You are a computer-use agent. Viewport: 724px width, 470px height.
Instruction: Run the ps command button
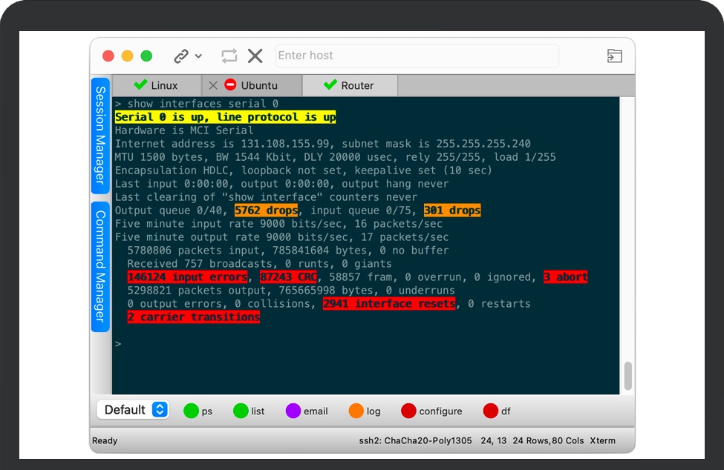pyautogui.click(x=198, y=411)
